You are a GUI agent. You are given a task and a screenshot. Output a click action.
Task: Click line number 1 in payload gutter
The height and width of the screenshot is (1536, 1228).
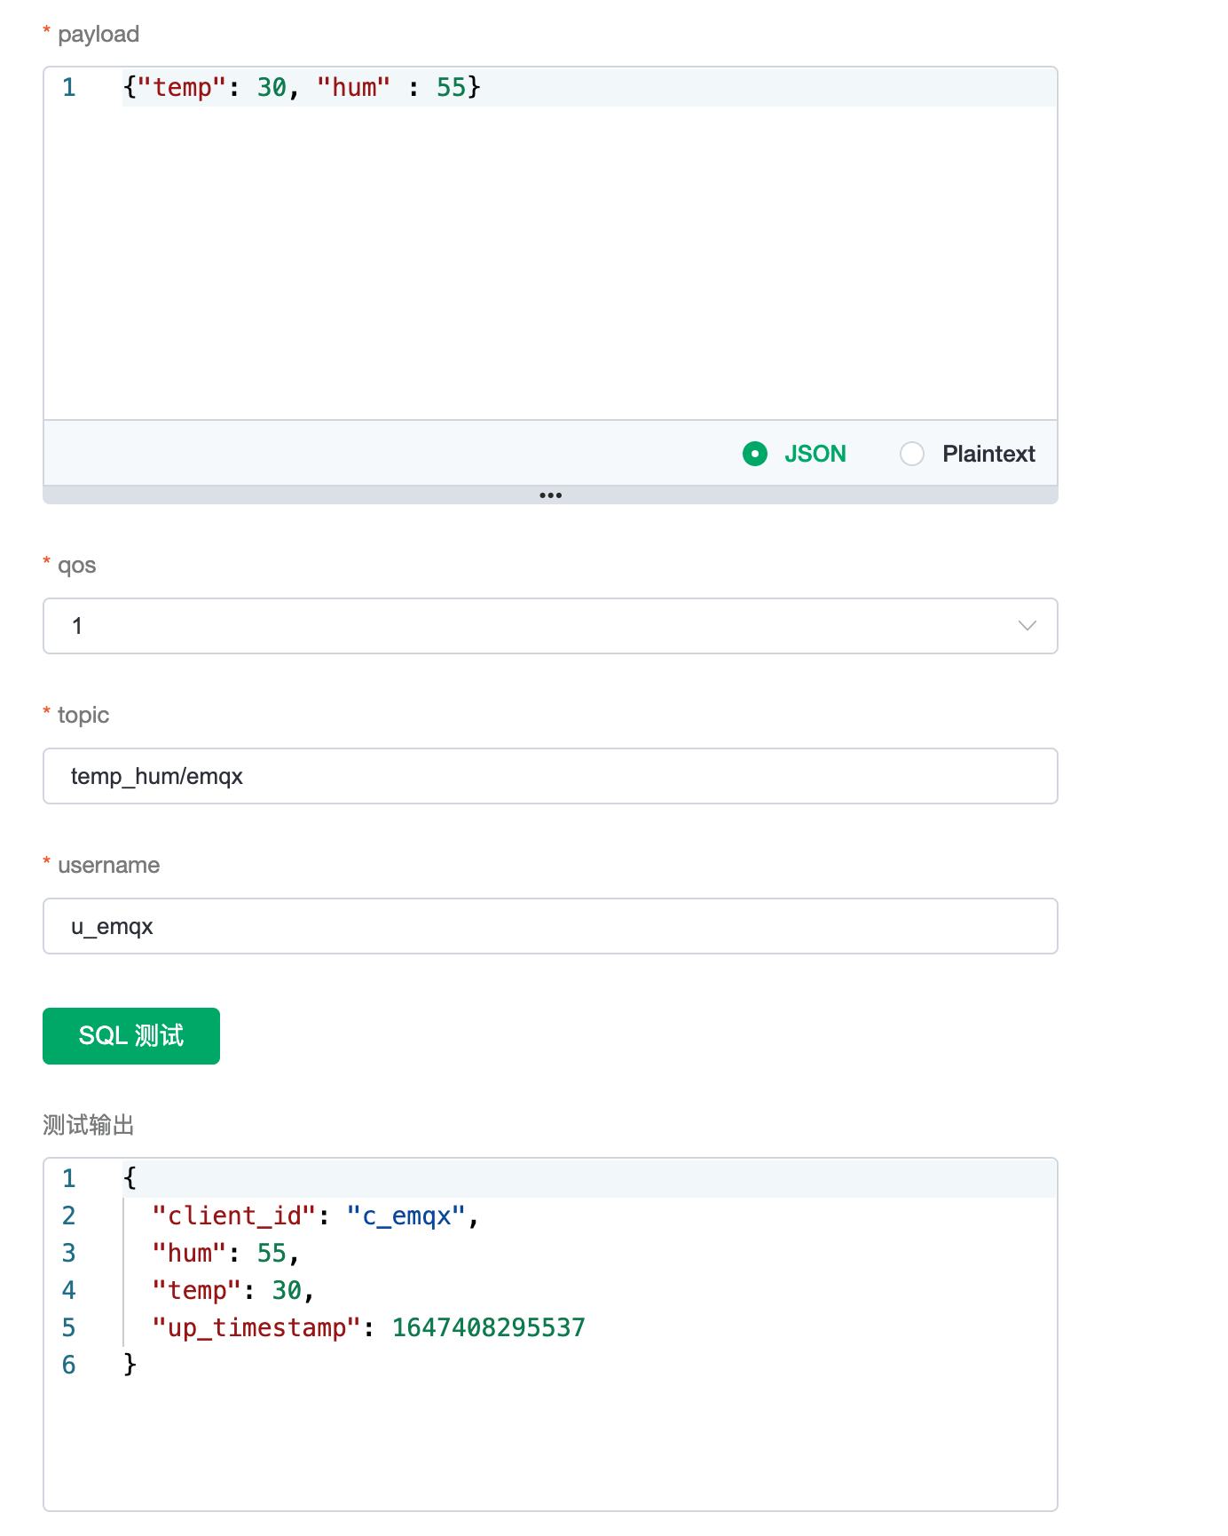[69, 87]
